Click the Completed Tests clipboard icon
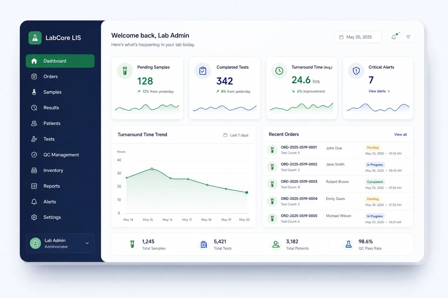448x298 pixels. [203, 71]
